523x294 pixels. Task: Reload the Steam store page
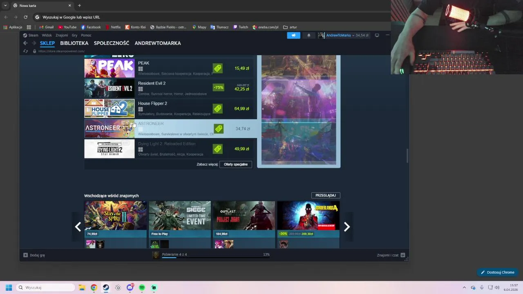click(x=25, y=51)
